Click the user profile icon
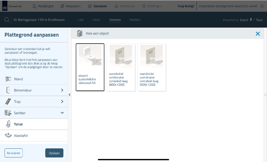Image resolution: width=267 pixels, height=162 pixels. (x=262, y=6)
